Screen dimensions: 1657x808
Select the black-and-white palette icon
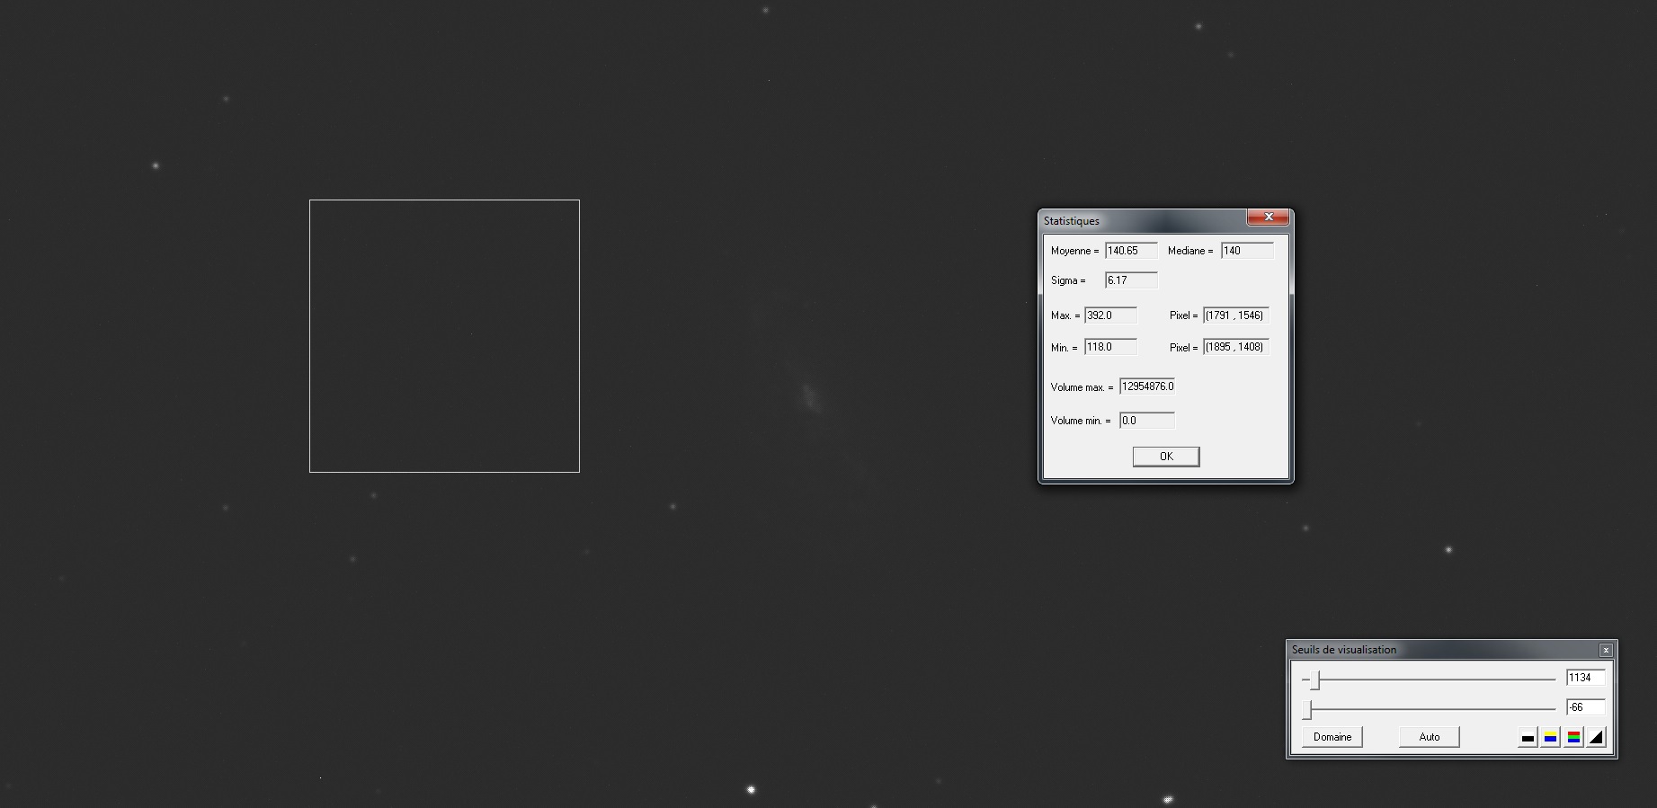click(x=1528, y=738)
